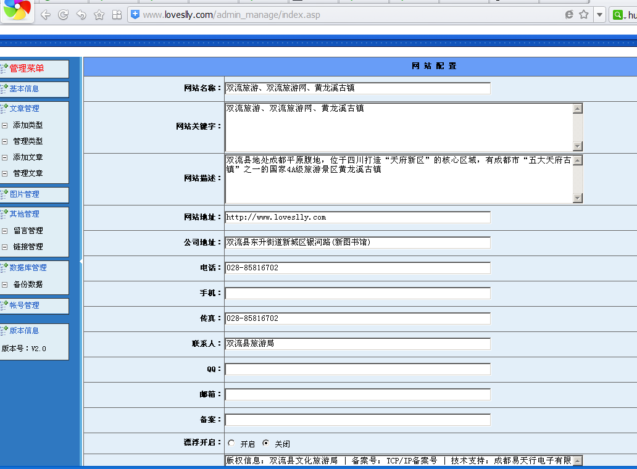Click the icon beside 其他管理
This screenshot has width=637, height=469.
4,214
